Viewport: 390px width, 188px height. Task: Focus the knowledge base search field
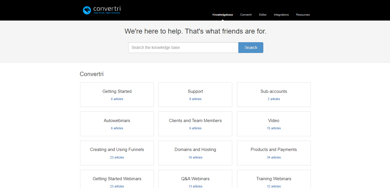[x=183, y=48]
